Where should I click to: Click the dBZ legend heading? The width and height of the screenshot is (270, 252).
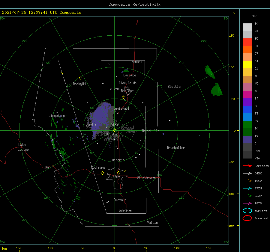pyautogui.click(x=254, y=16)
